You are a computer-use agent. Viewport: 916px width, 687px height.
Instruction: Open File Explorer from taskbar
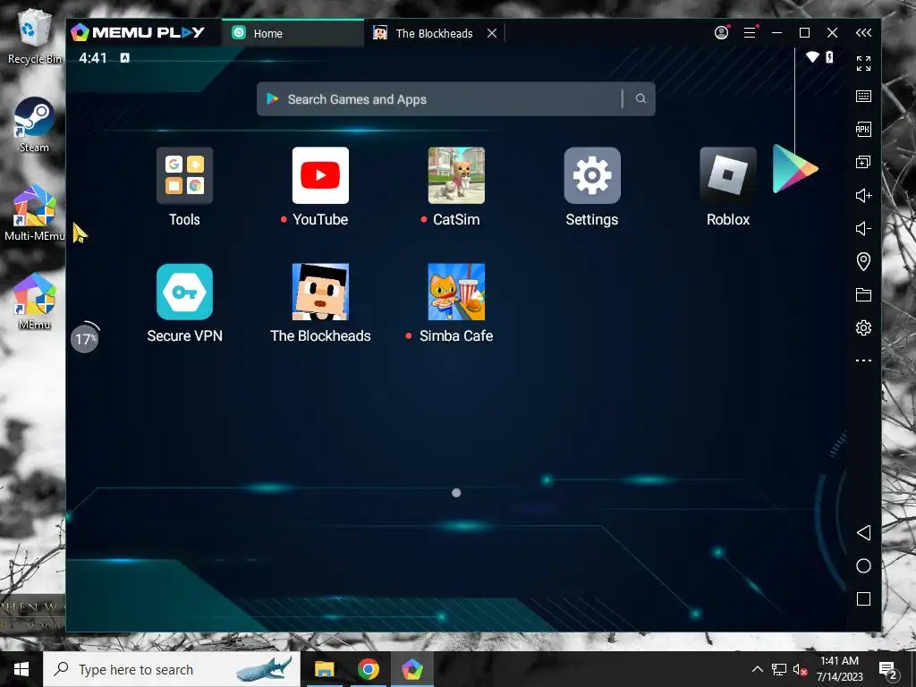pyautogui.click(x=324, y=669)
